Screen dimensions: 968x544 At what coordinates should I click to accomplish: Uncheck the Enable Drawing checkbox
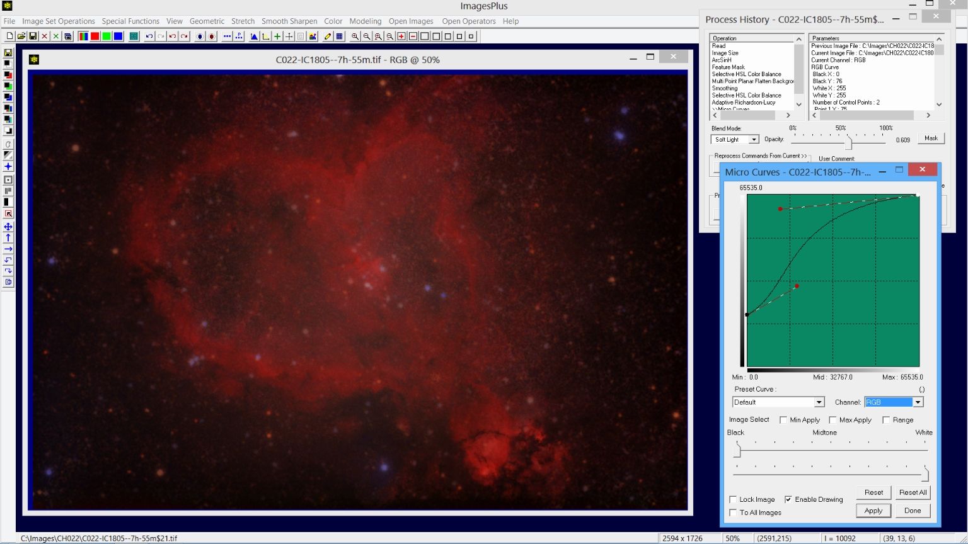click(x=788, y=499)
